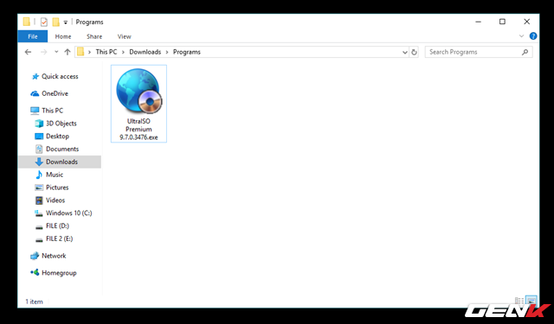The width and height of the screenshot is (554, 324).
Task: Click the folder icon in title bar
Action: pos(27,22)
